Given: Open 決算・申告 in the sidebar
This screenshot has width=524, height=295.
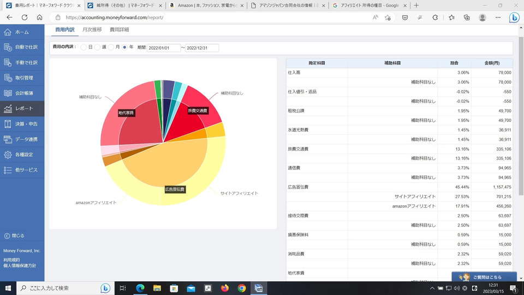Looking at the screenshot, I should tap(22, 124).
